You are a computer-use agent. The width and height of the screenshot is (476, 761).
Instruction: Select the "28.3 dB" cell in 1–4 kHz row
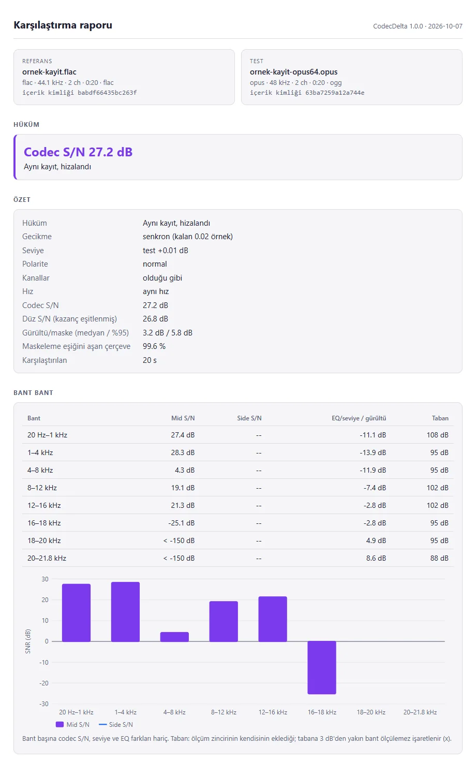[x=183, y=452]
